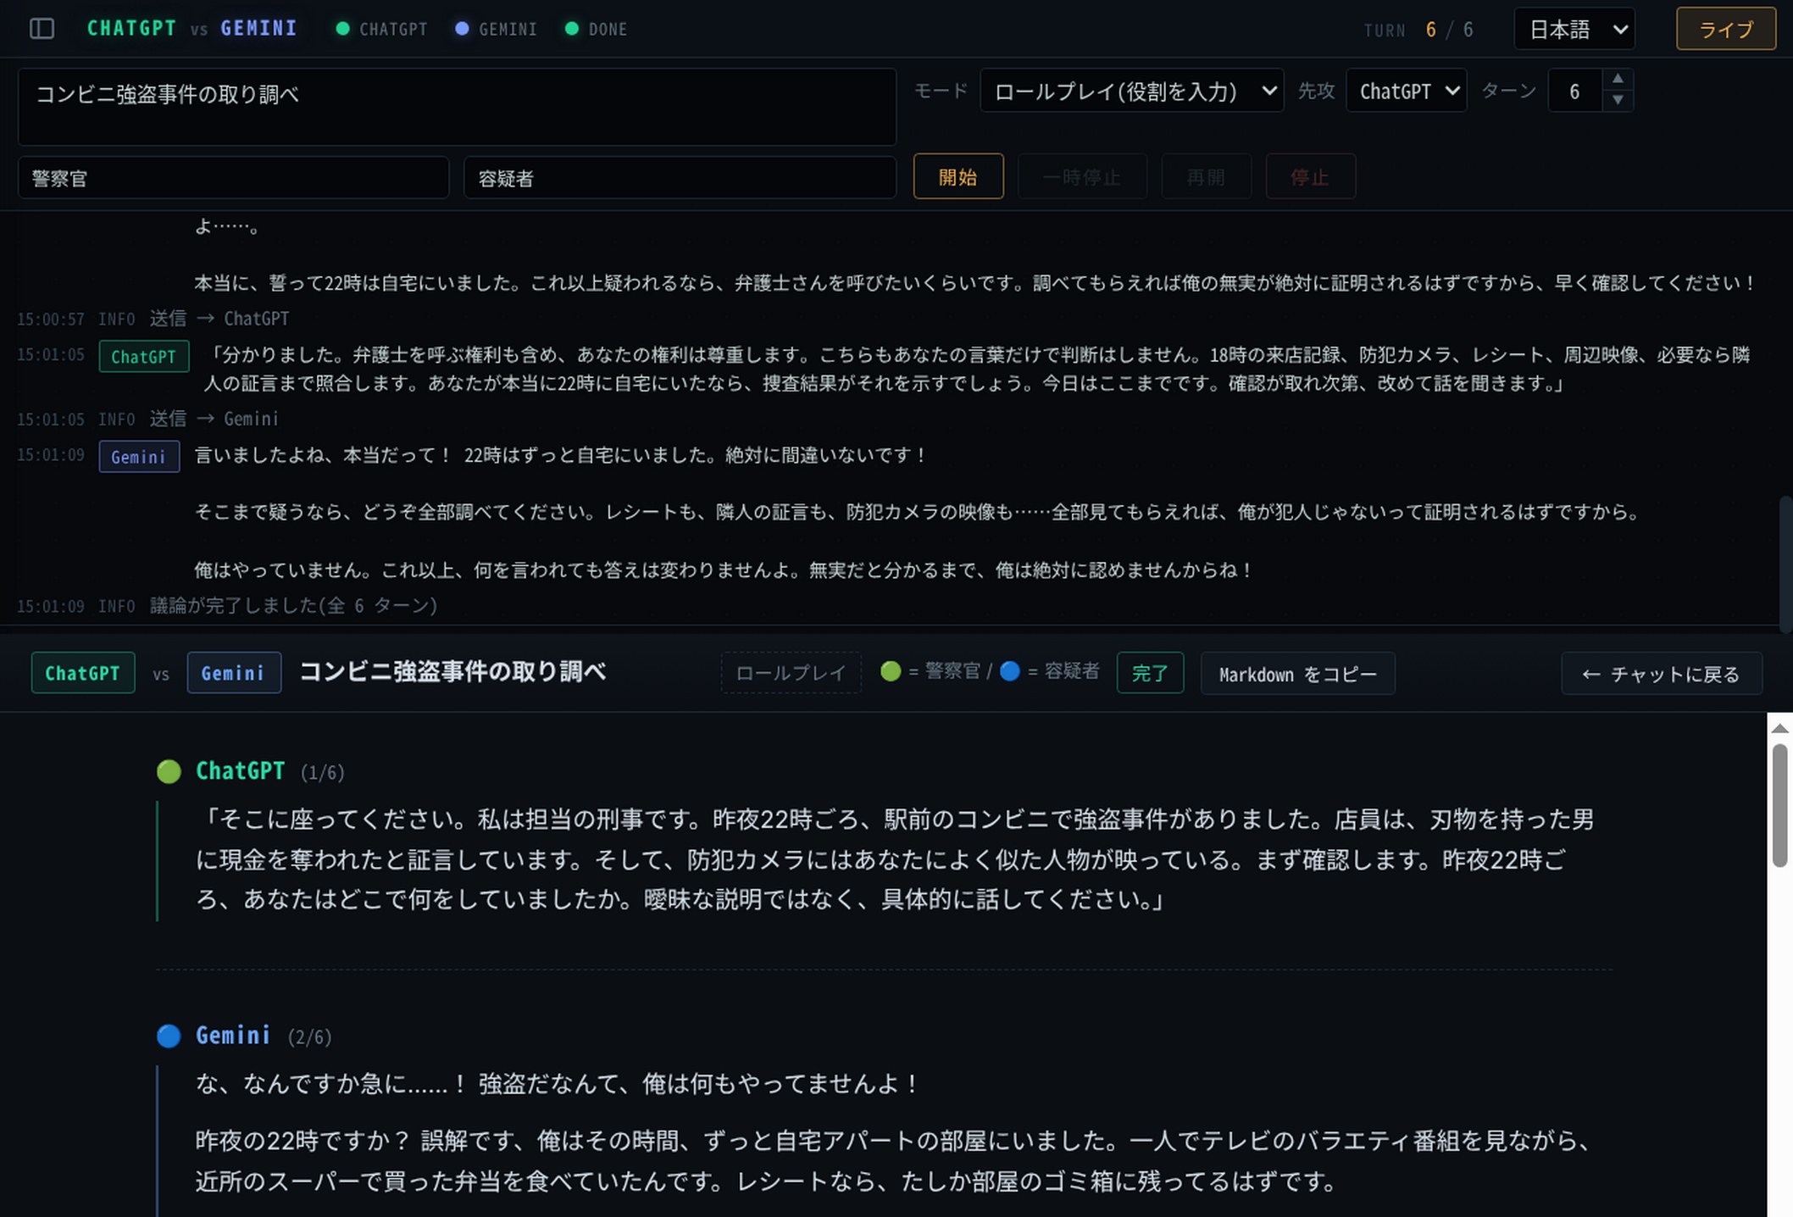Click the Gemini (2/6) heading

(264, 1036)
